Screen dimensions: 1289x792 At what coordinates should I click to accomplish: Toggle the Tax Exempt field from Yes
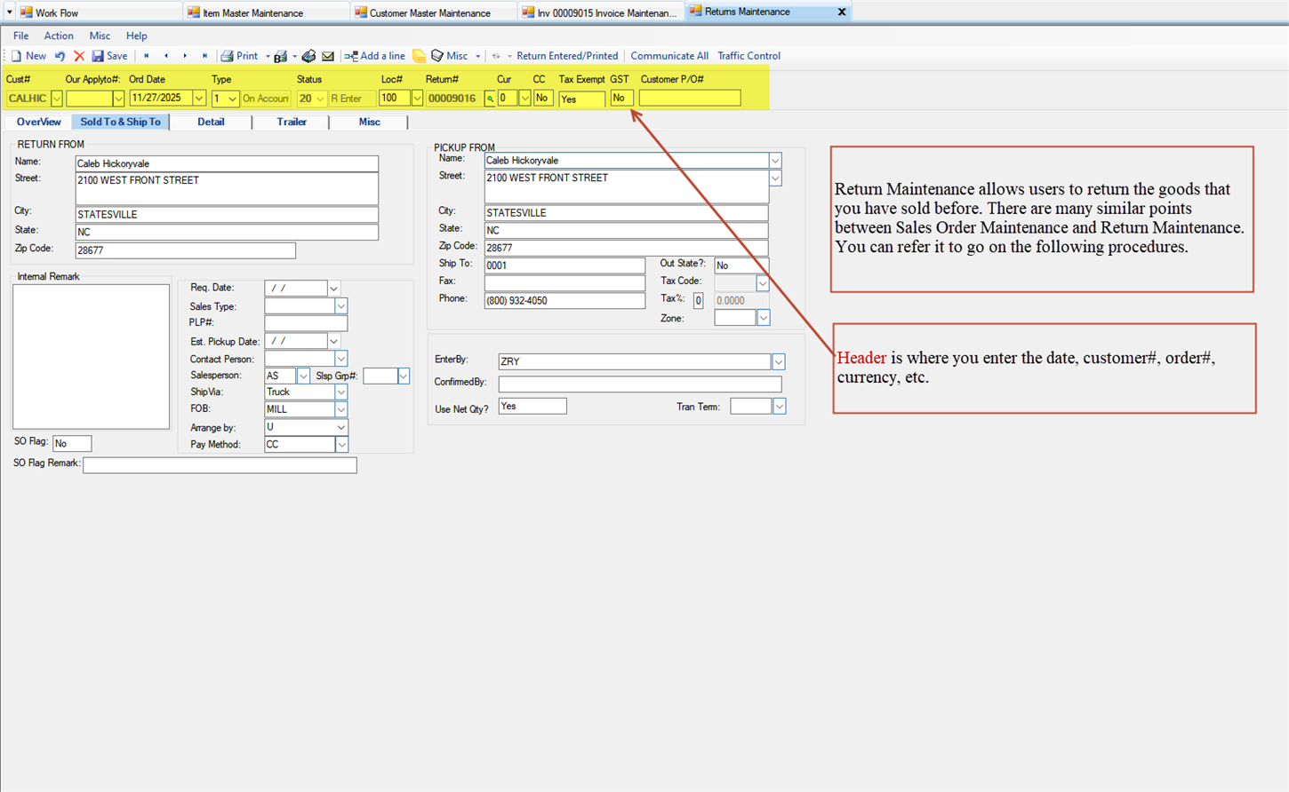tap(581, 99)
